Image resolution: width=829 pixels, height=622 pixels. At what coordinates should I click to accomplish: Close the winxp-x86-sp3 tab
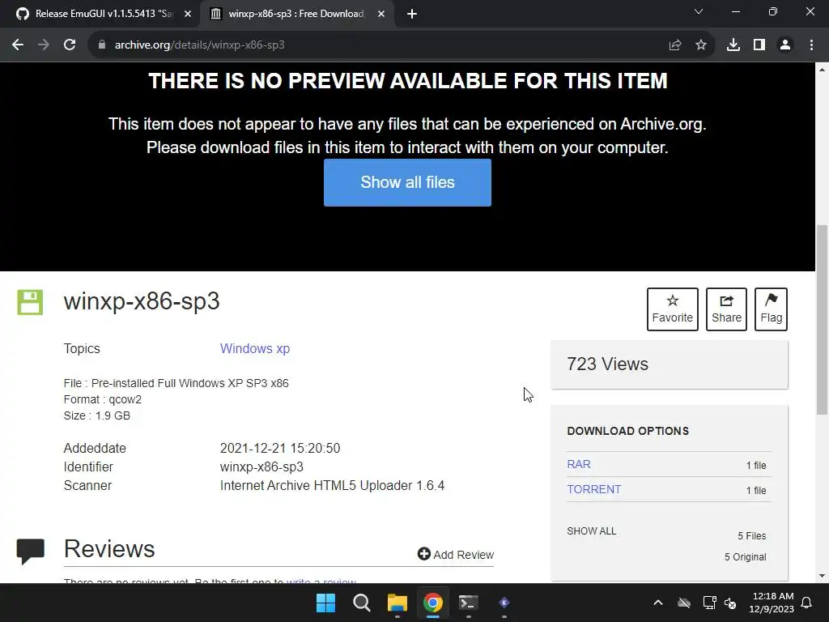(381, 15)
